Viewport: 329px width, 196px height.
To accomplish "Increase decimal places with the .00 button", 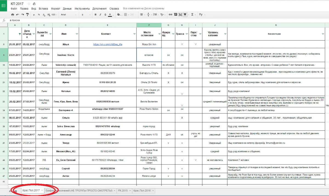I will pyautogui.click(x=49, y=15).
